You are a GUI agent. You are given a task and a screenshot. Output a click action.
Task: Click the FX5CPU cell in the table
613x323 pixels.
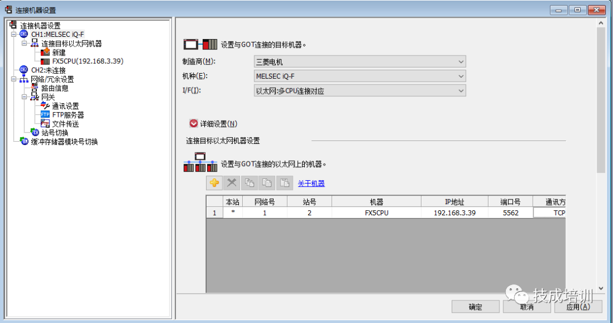tap(376, 212)
